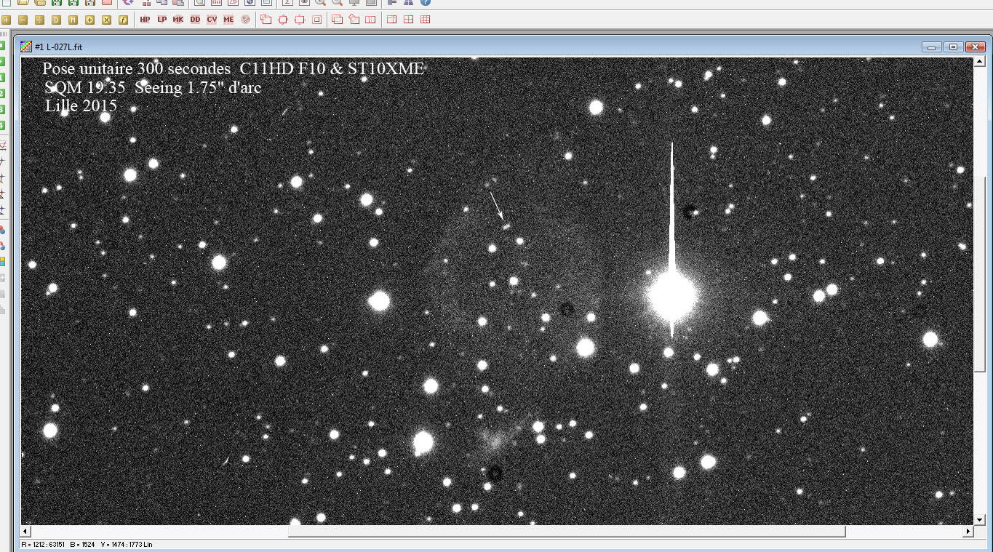Select the red 2×2 grid icon
Image resolution: width=993 pixels, height=552 pixels.
coord(409,20)
